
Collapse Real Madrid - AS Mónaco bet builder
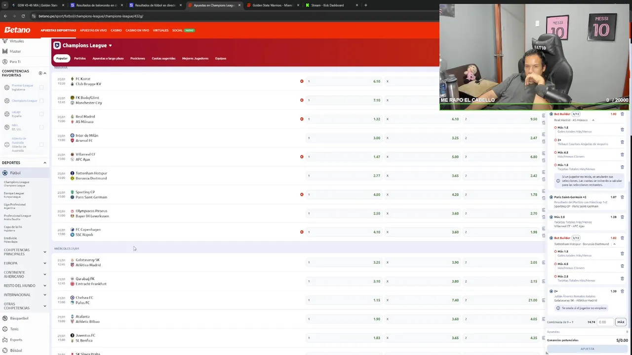[x=593, y=120]
